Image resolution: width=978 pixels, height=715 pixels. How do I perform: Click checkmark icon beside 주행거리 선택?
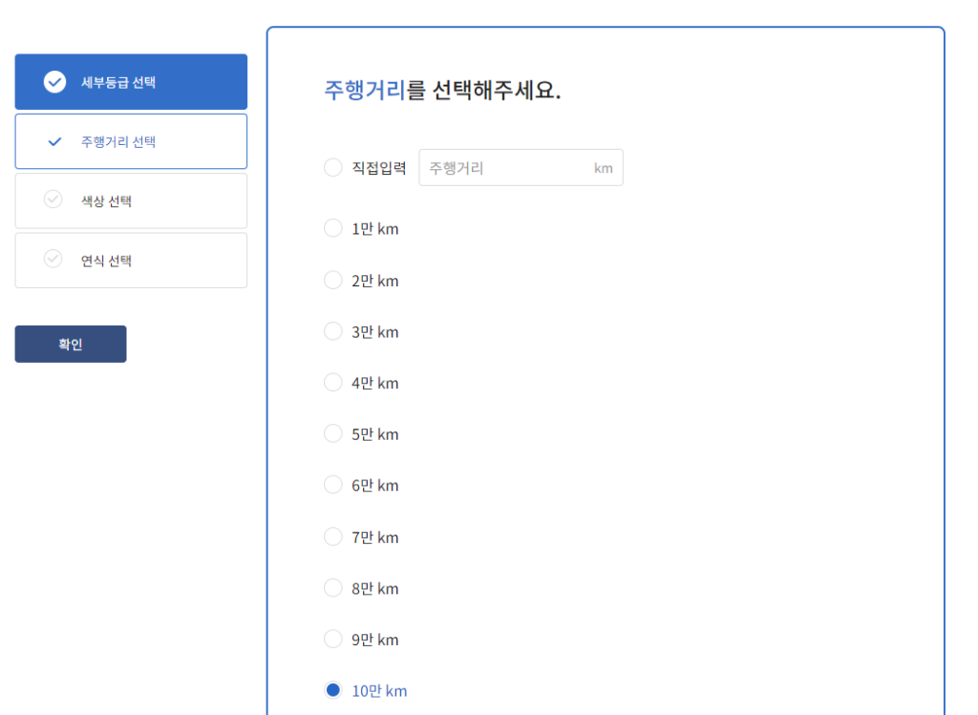[54, 142]
